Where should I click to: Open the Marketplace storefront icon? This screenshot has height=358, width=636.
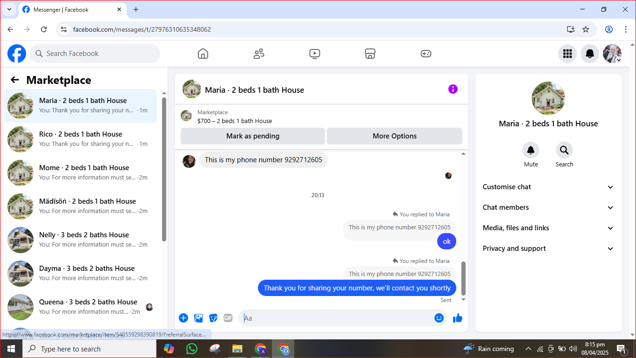(370, 54)
